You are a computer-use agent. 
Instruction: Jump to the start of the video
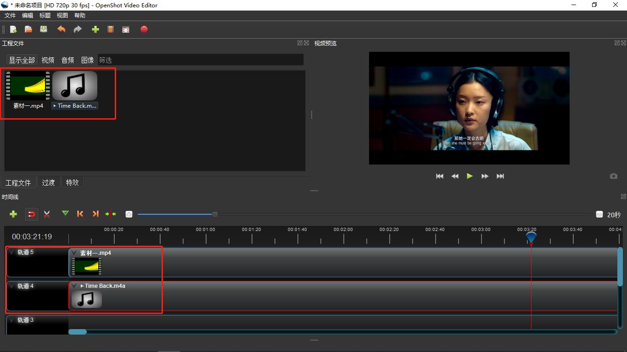click(440, 176)
